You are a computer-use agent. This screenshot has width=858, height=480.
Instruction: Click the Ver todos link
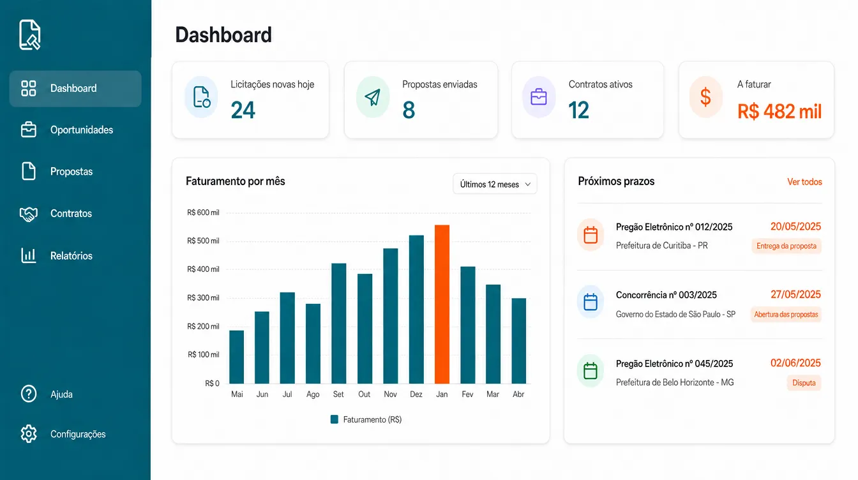click(804, 182)
